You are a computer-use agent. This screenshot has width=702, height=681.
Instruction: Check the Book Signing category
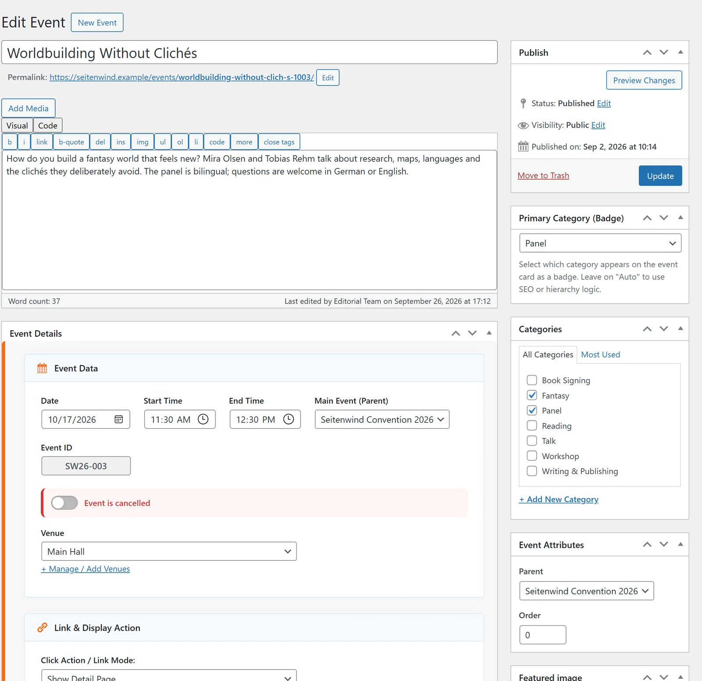coord(532,380)
